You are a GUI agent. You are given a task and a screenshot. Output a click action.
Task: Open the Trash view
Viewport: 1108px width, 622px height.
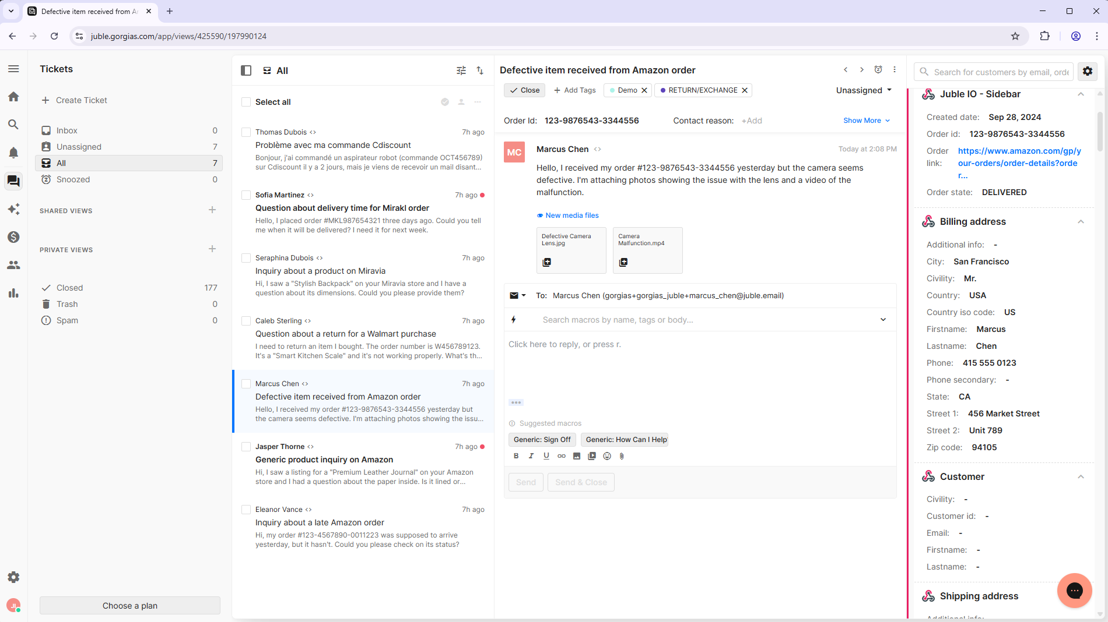coord(129,304)
